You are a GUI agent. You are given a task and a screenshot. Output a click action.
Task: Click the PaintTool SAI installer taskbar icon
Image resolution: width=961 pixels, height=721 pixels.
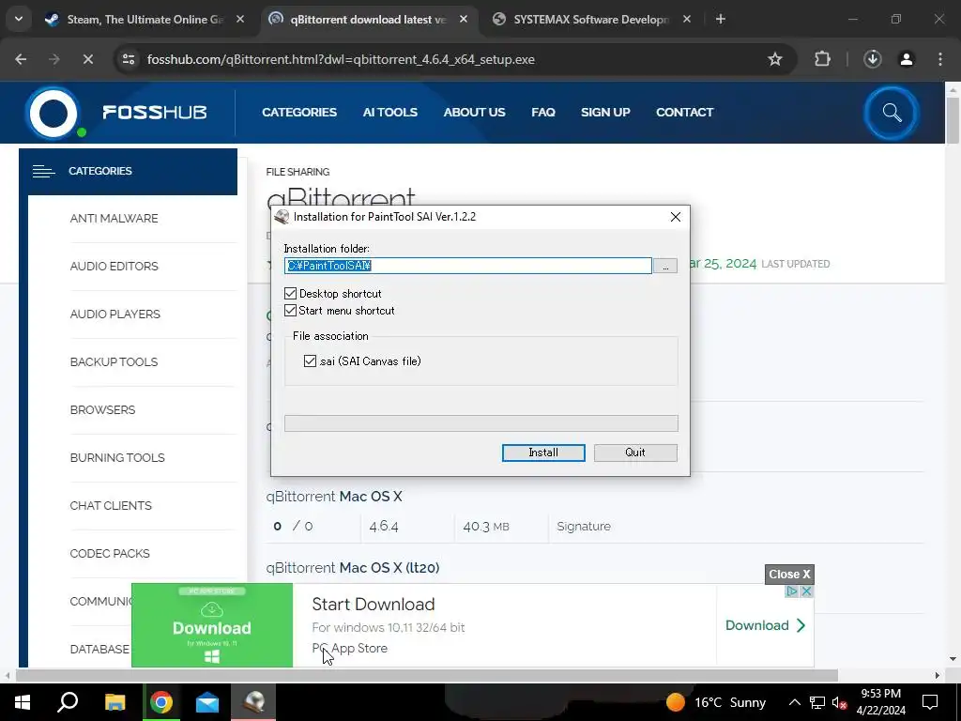253,702
